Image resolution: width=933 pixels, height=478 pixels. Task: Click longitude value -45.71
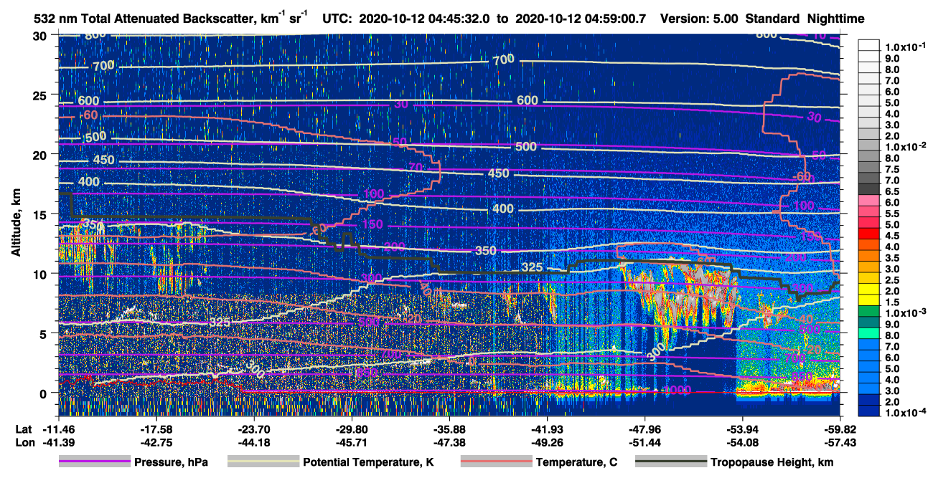click(x=352, y=442)
